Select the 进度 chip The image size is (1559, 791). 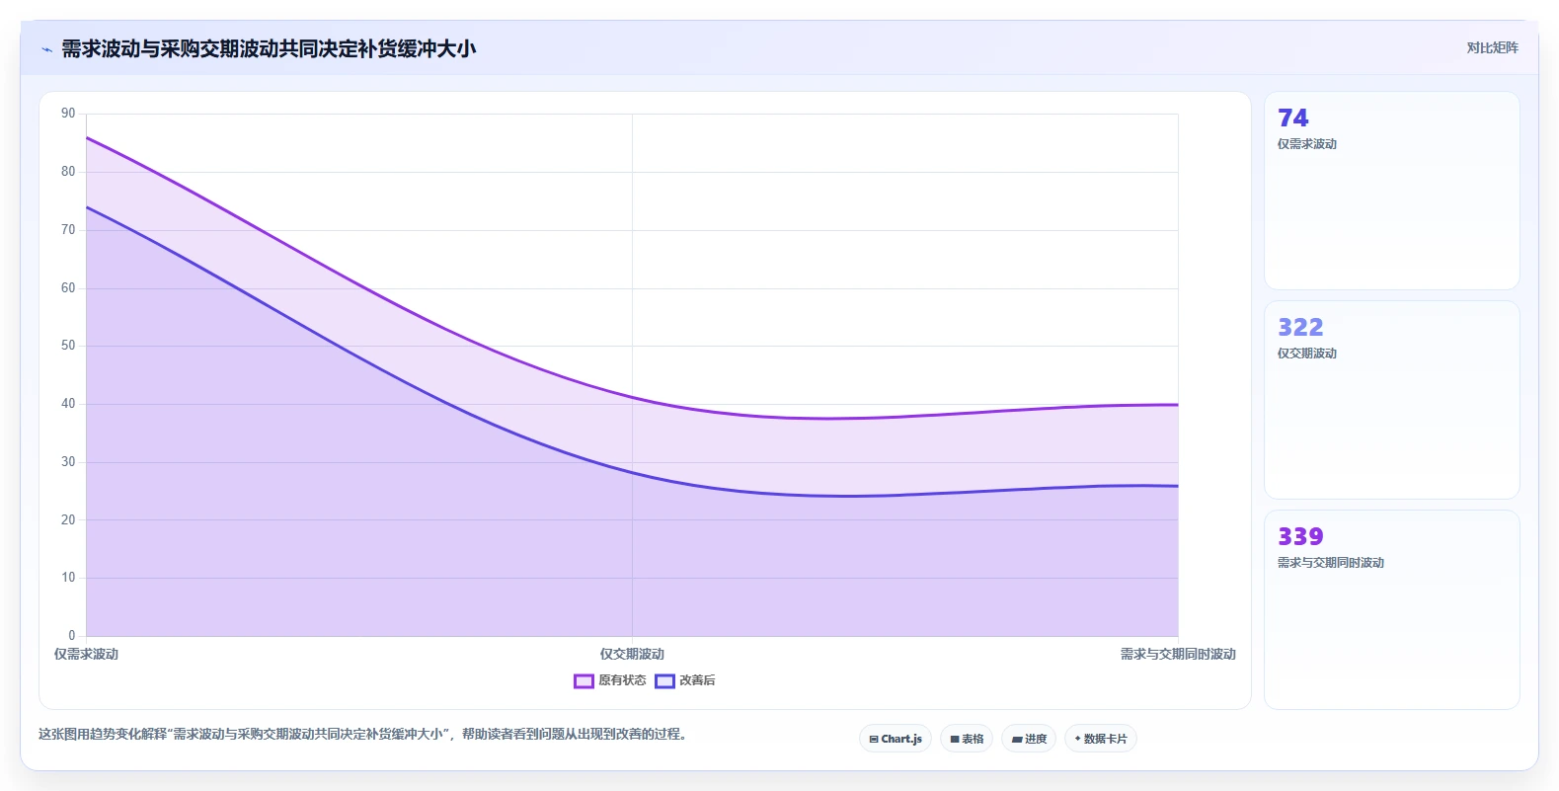[1029, 739]
